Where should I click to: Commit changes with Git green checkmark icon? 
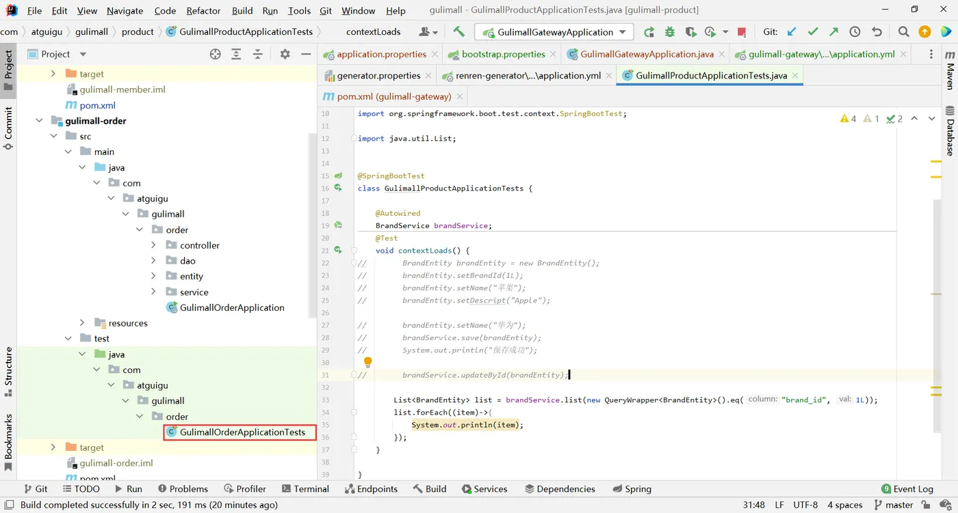coord(813,31)
